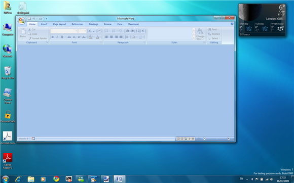Click the Save icon in Quick Access Toolbar
Screen dimensions: 294x183
(x=29, y=19)
